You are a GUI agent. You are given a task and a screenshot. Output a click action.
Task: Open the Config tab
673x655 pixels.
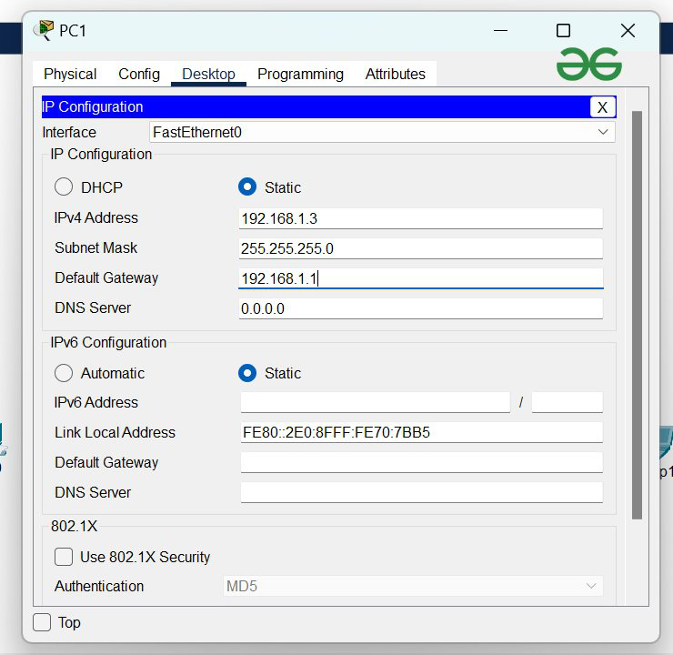pyautogui.click(x=139, y=74)
